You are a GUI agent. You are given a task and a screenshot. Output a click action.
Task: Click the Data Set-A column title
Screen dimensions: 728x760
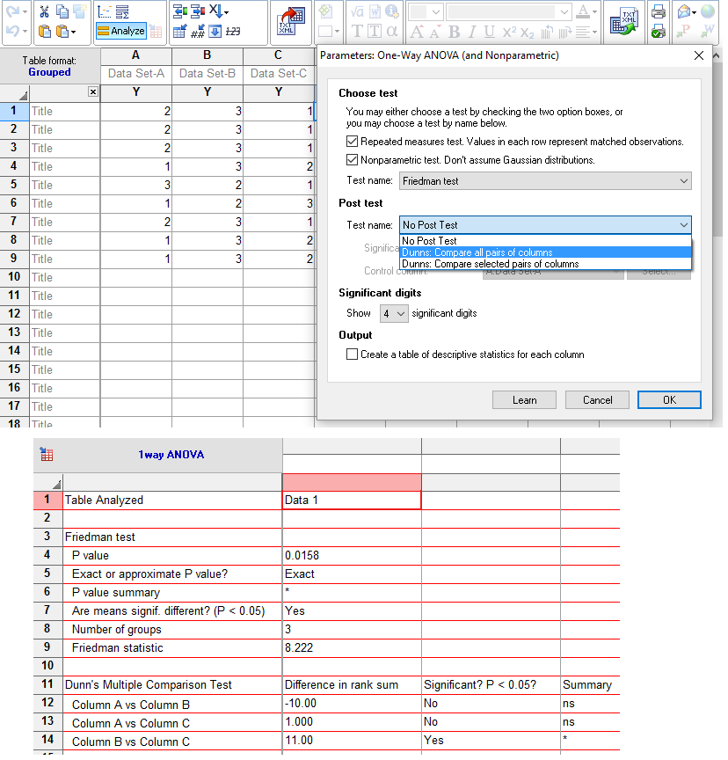click(x=136, y=73)
